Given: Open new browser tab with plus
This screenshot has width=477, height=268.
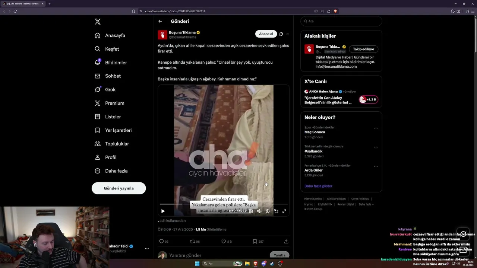Looking at the screenshot, I should click(x=50, y=4).
